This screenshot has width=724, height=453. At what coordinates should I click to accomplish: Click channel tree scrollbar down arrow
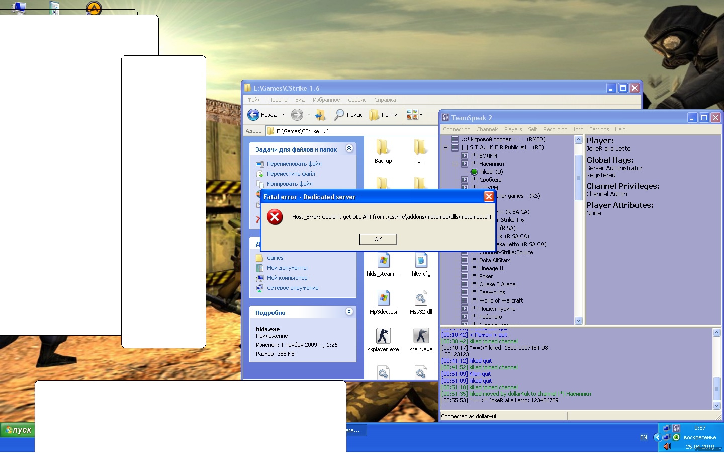point(578,320)
